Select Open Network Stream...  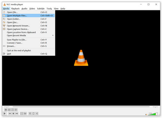[x=28, y=26]
